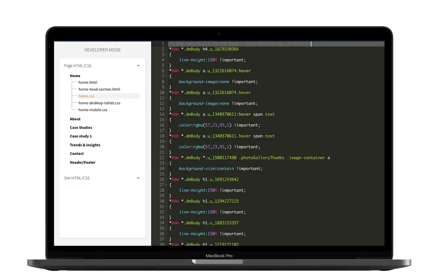Click the DEVELOPER MODE heading
Image resolution: width=436 pixels, height=272 pixels.
(102, 50)
